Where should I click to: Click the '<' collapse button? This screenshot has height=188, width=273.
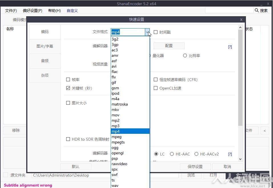(x=265, y=131)
